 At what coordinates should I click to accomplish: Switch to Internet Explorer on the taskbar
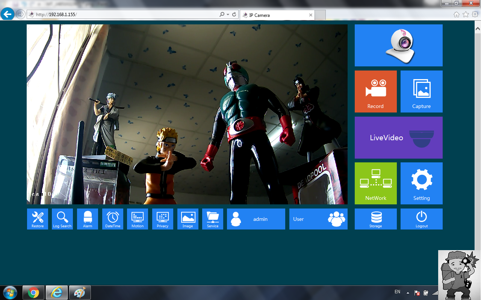click(x=57, y=292)
